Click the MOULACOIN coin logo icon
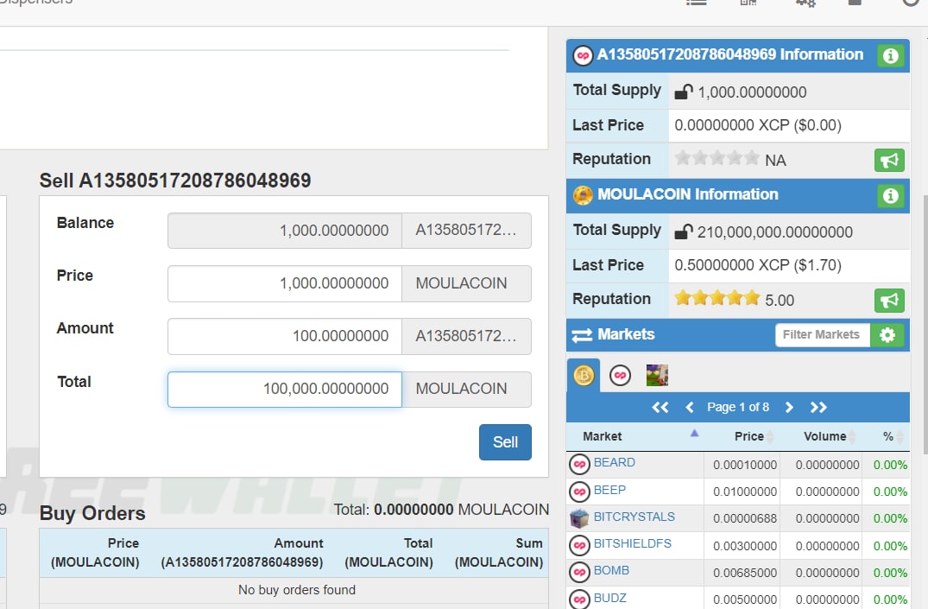This screenshot has height=609, width=928. [583, 195]
